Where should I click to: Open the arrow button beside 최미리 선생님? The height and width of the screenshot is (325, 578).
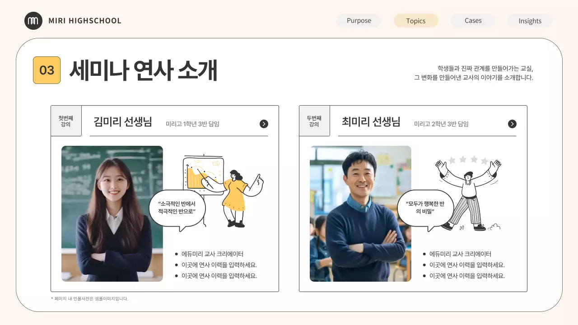point(512,123)
